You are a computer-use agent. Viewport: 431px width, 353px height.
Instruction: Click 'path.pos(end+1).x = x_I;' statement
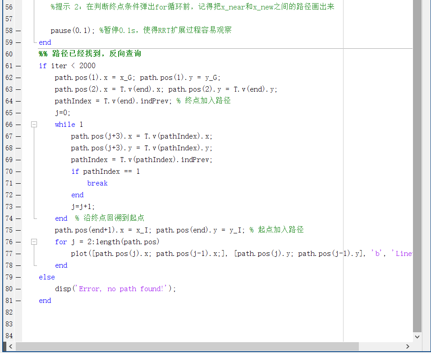pyautogui.click(x=103, y=230)
